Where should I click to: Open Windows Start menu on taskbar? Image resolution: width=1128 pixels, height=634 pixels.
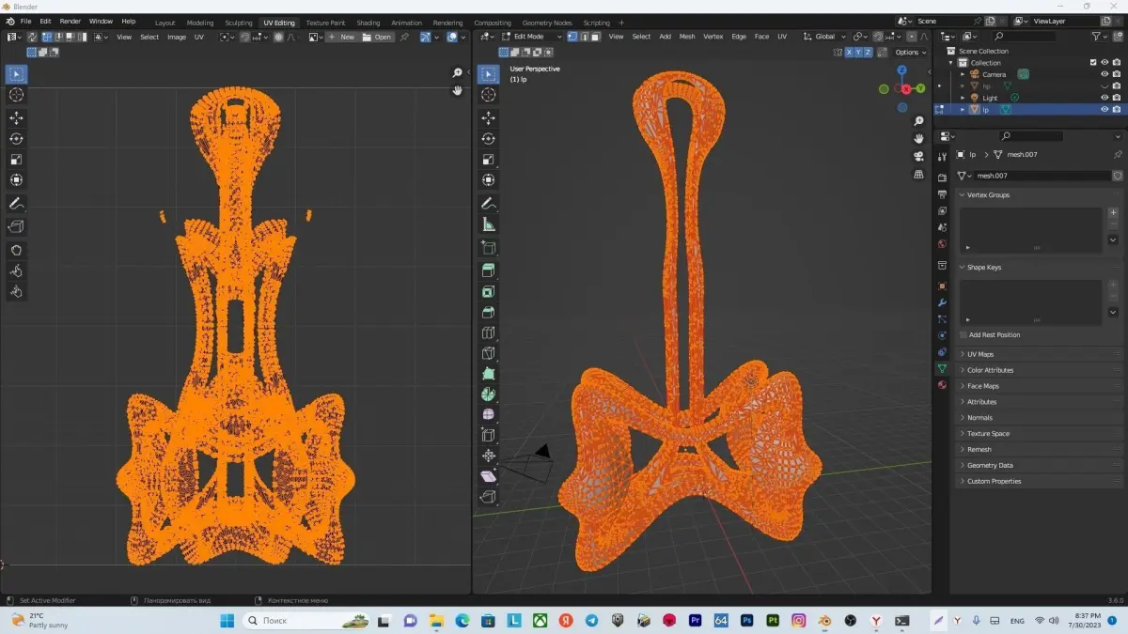point(227,621)
